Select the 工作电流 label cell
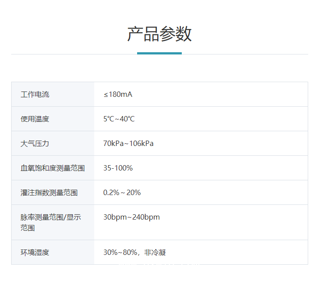This screenshot has height=283, width=318. click(x=35, y=95)
